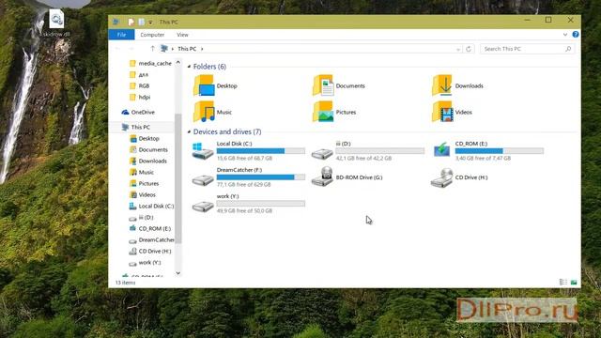Open work (Y:) in sidebar
Image resolution: width=601 pixels, height=338 pixels.
point(145,263)
